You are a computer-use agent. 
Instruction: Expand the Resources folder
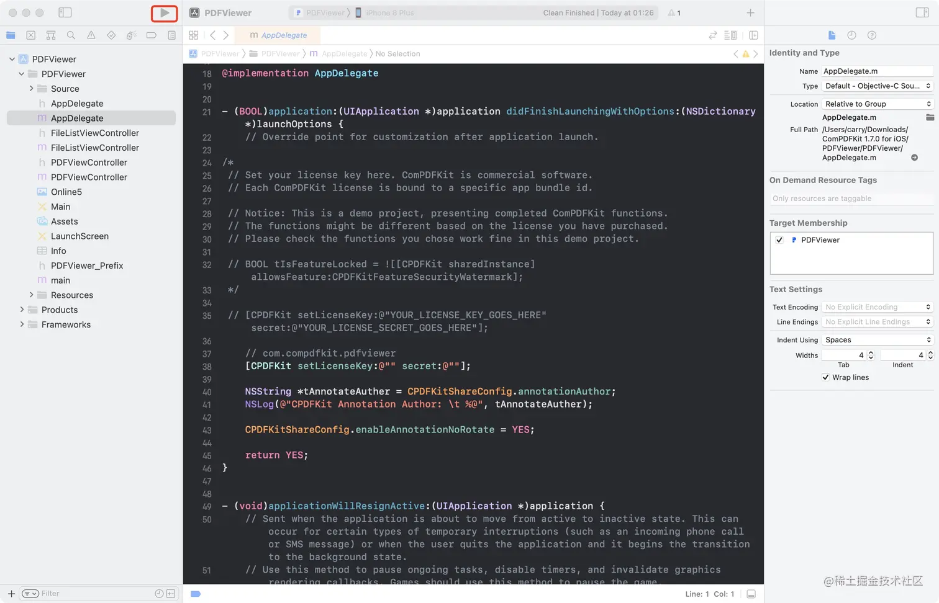31,295
